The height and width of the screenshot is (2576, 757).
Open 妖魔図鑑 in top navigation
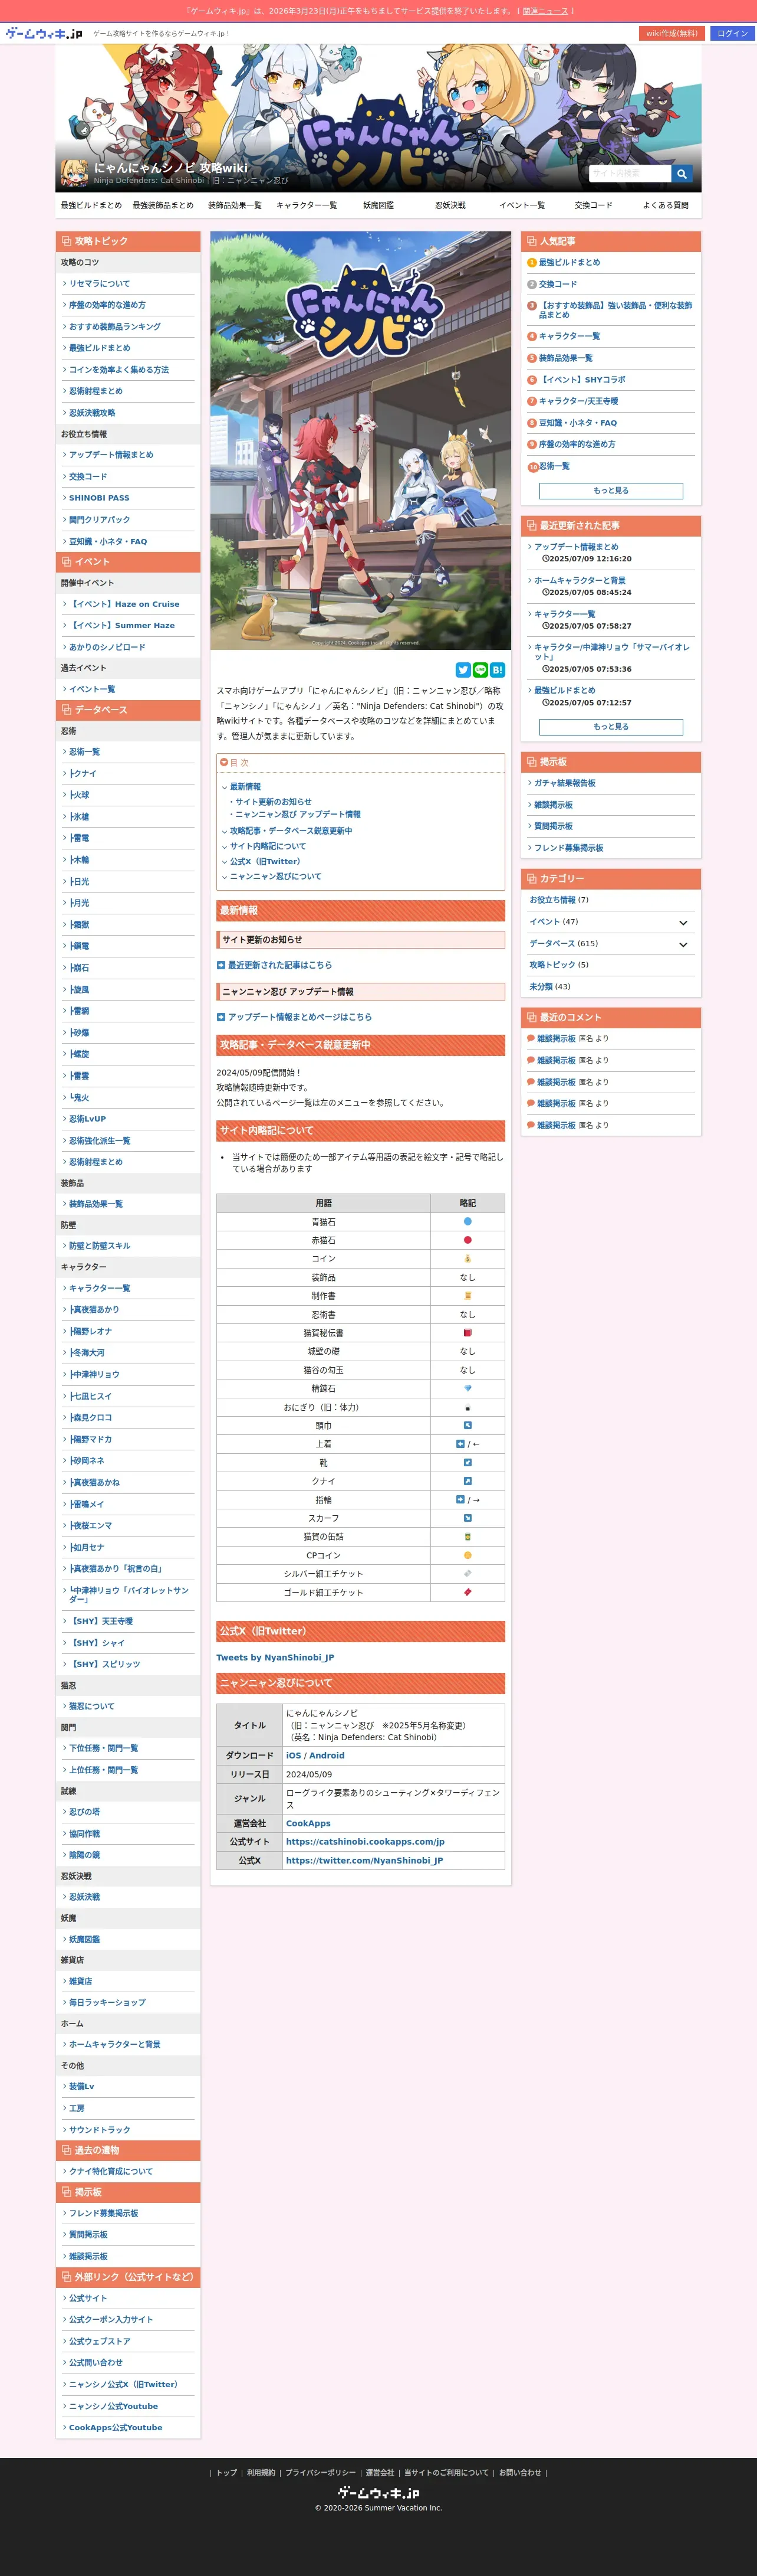(378, 205)
